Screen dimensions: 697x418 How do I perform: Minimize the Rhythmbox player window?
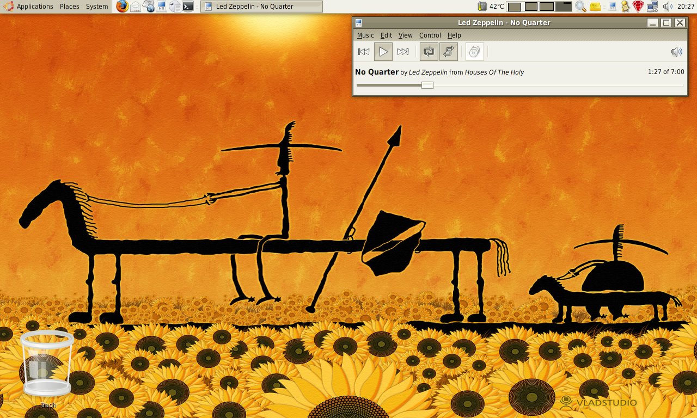pyautogui.click(x=652, y=23)
